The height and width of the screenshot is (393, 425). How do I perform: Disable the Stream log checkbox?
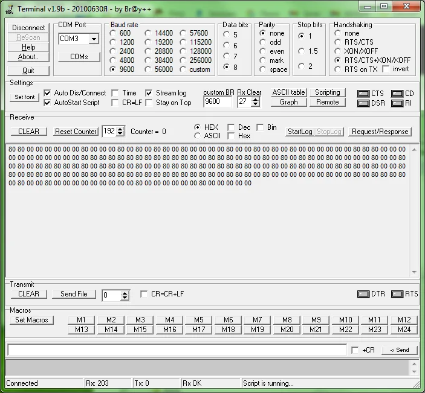[149, 93]
